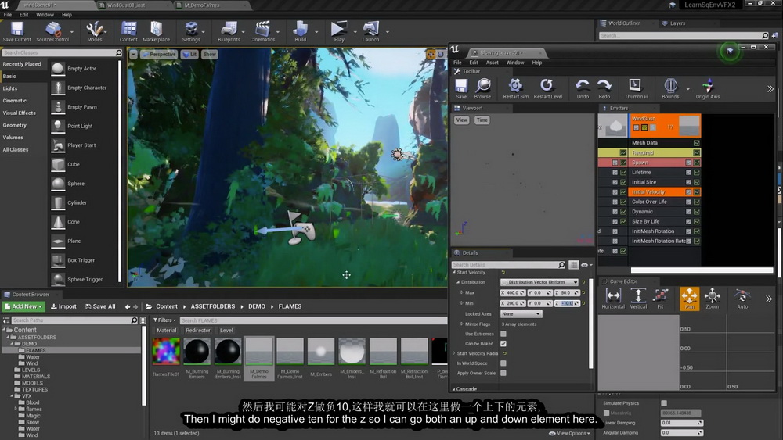Open Help menu in Cascade window
Image resolution: width=783 pixels, height=440 pixels.
[x=537, y=63]
